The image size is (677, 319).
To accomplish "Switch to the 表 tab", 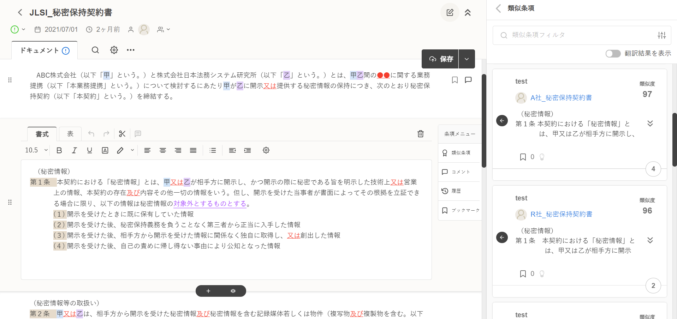I will (x=70, y=134).
